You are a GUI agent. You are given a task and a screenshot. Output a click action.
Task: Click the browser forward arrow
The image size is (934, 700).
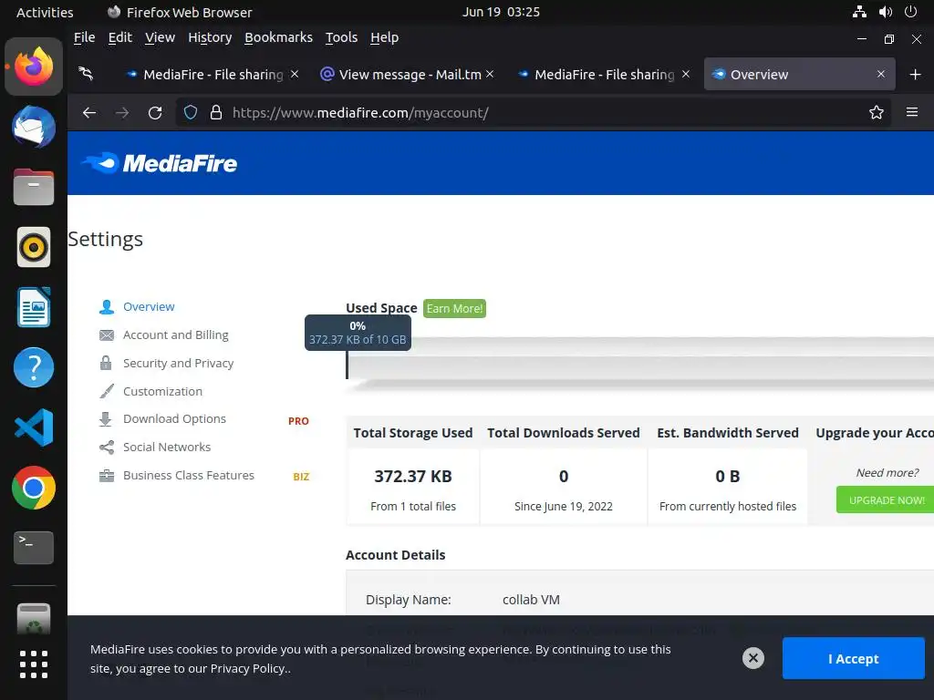click(x=122, y=112)
